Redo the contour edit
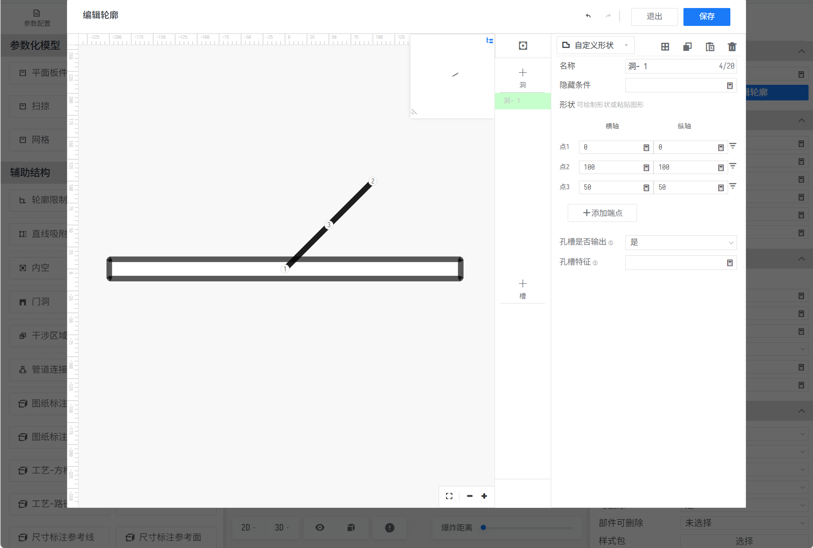 608,16
